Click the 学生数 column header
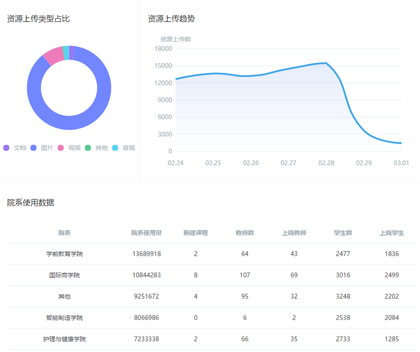This screenshot has width=420, height=352. point(343,233)
